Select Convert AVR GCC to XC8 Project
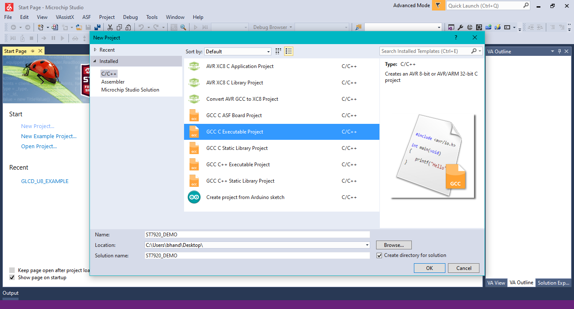Image resolution: width=574 pixels, height=309 pixels. coord(282,99)
